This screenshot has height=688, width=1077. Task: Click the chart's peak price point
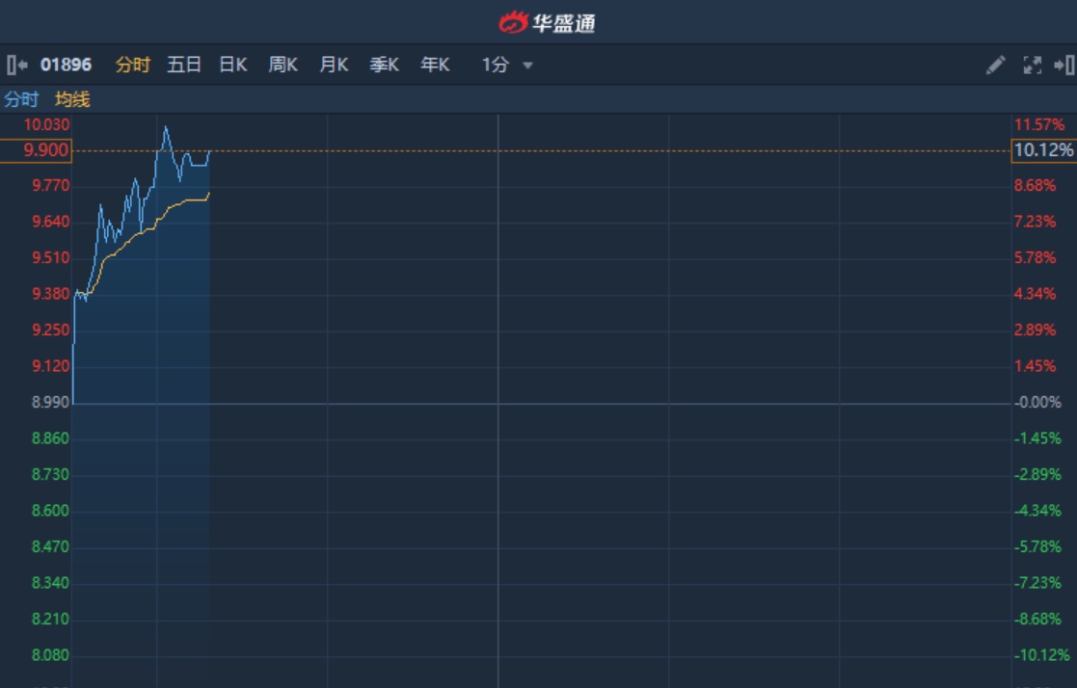coord(166,127)
